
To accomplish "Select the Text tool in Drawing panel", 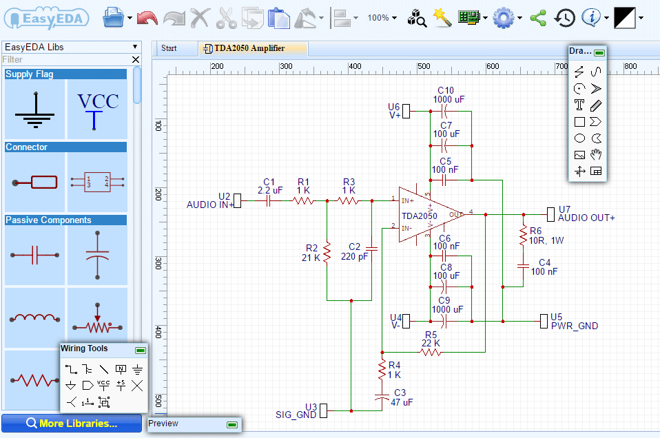I will [x=579, y=105].
